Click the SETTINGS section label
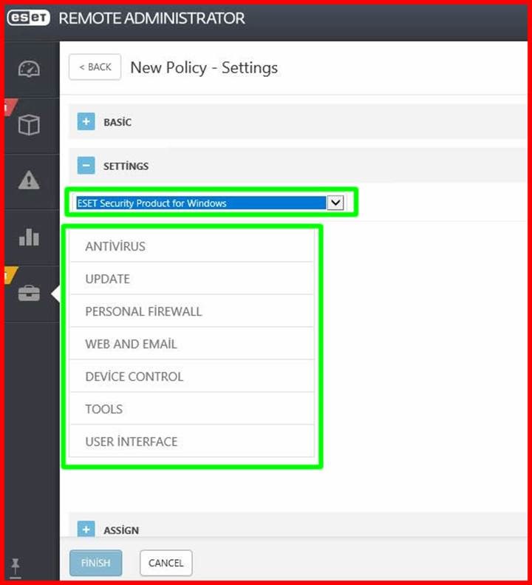The width and height of the screenshot is (532, 585). coord(126,166)
